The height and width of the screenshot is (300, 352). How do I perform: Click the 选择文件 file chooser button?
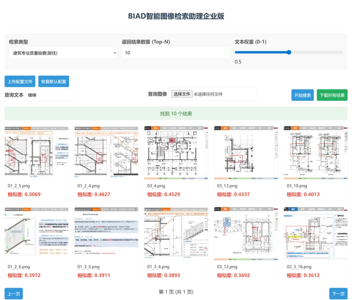(182, 94)
